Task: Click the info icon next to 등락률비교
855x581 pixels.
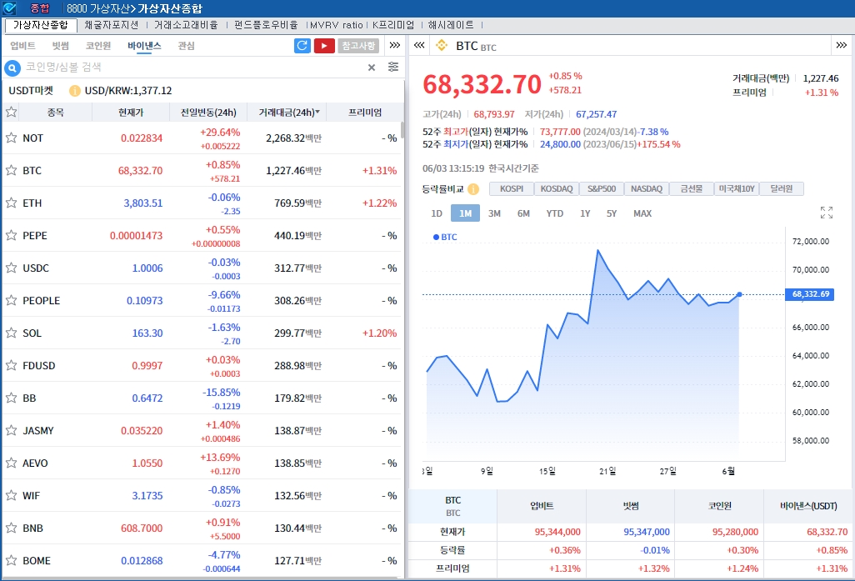Action: point(473,189)
